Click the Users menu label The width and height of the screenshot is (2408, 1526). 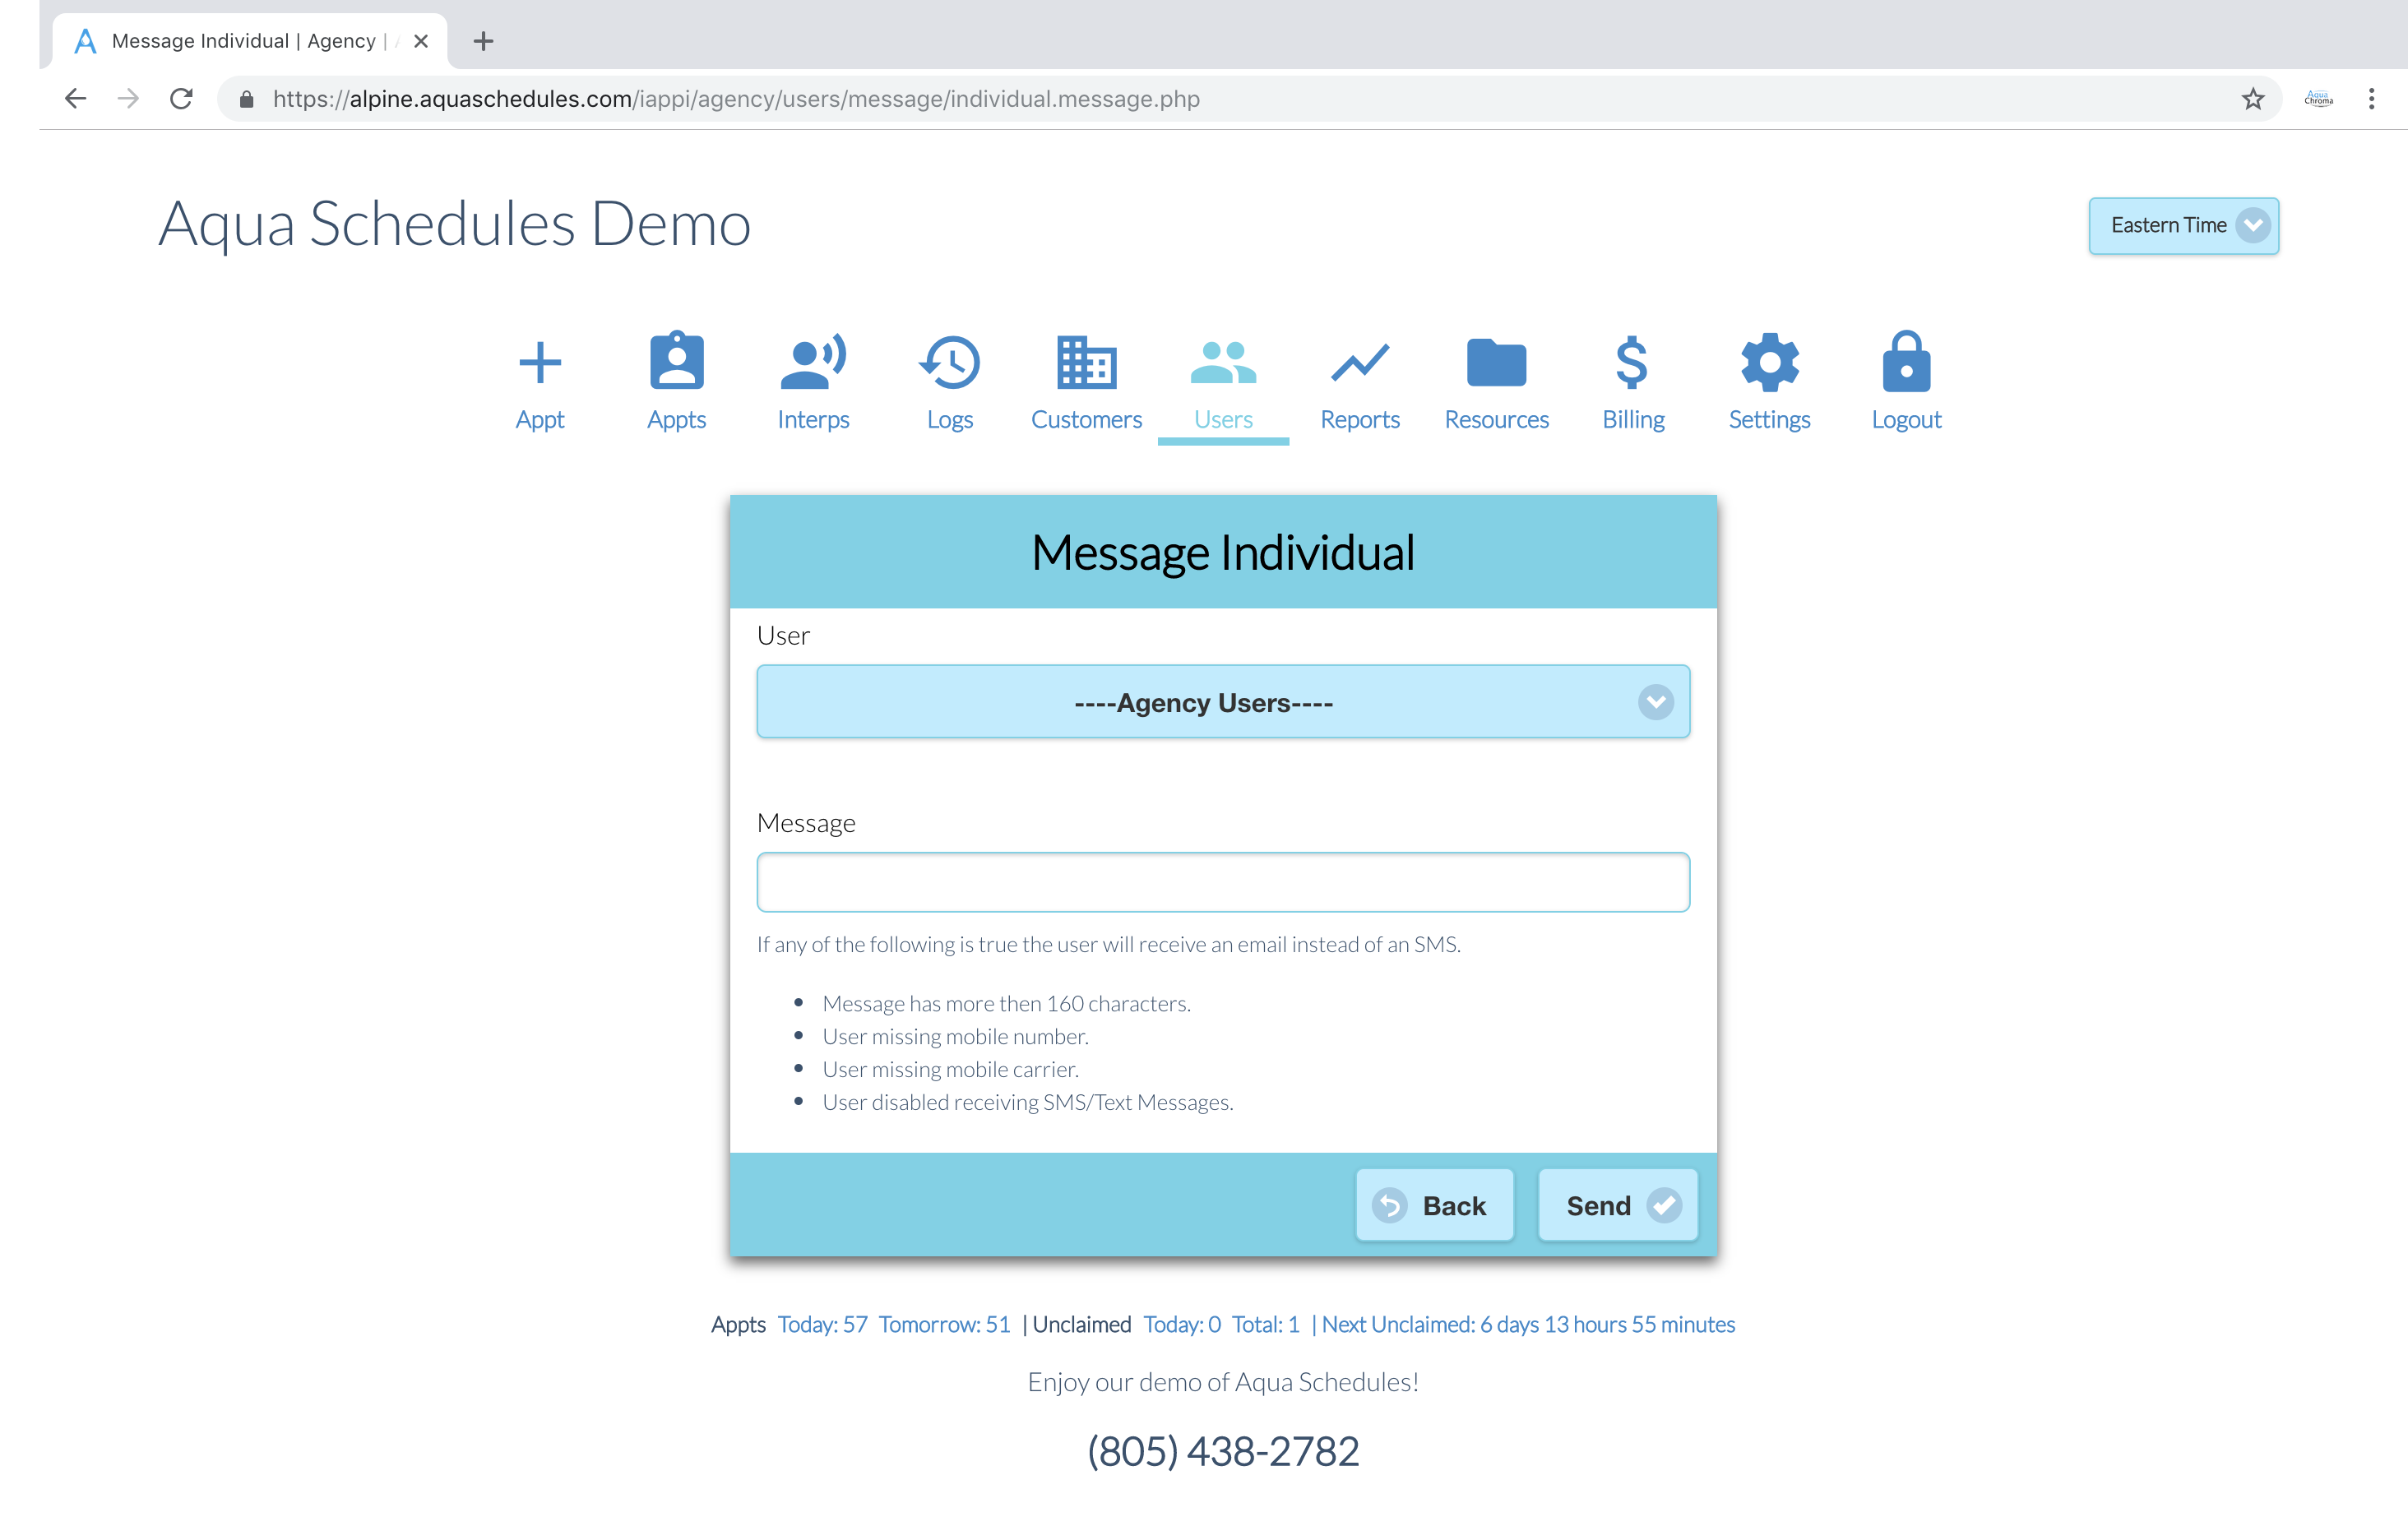point(1223,419)
